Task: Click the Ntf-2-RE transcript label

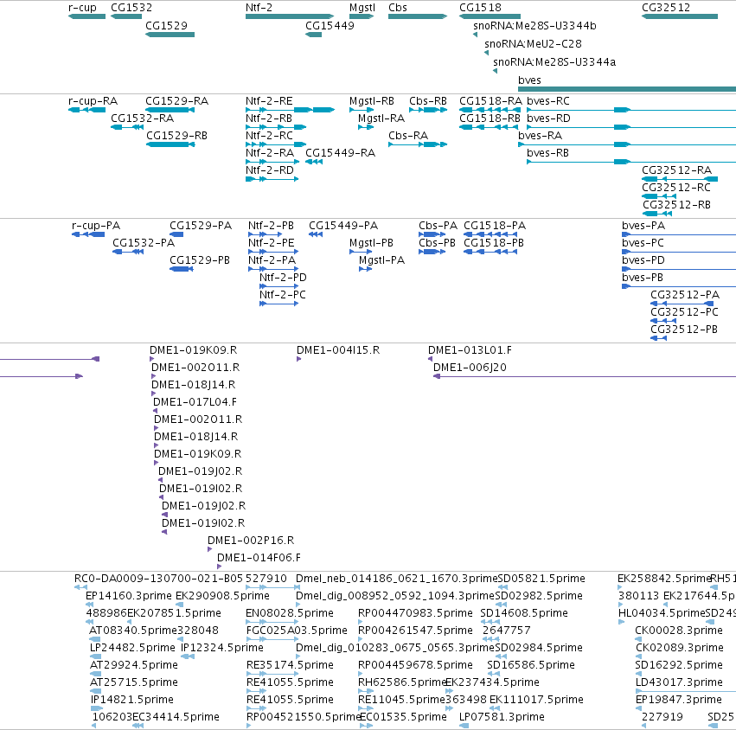Action: coord(269,101)
